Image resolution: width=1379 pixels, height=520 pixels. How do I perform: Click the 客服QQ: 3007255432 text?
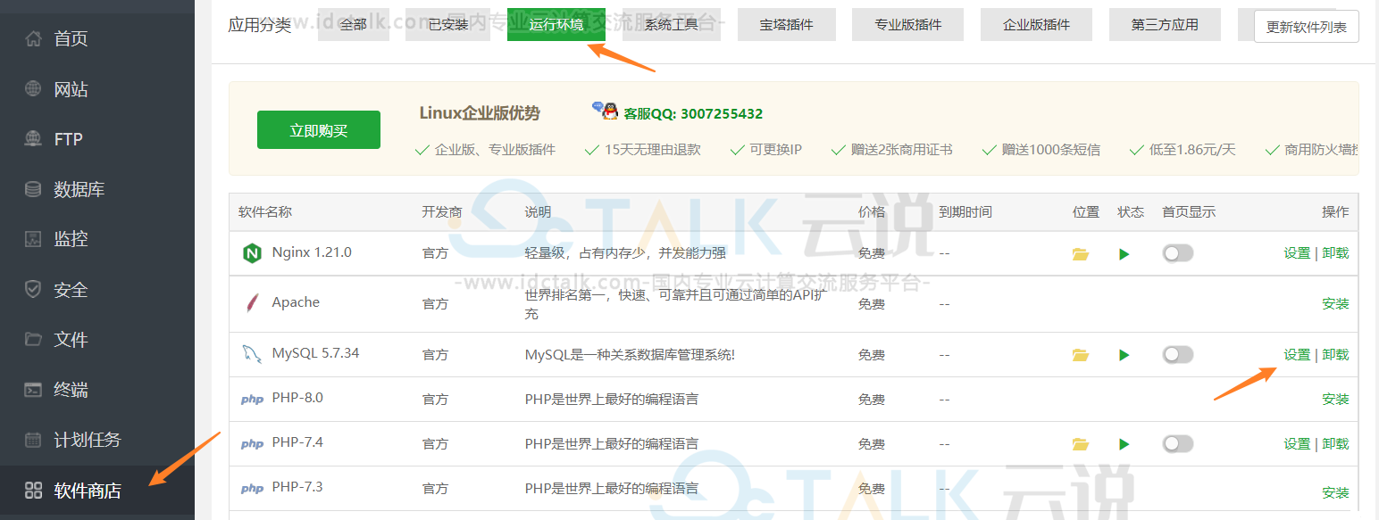(x=693, y=114)
